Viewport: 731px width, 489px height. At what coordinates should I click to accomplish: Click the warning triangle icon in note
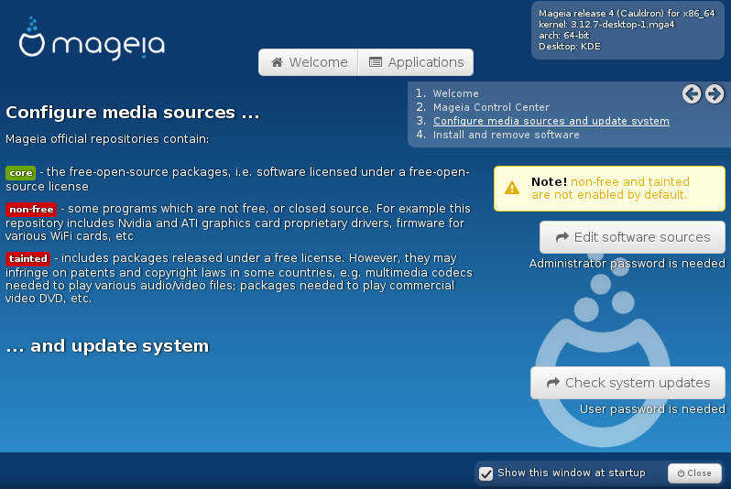tap(512, 188)
